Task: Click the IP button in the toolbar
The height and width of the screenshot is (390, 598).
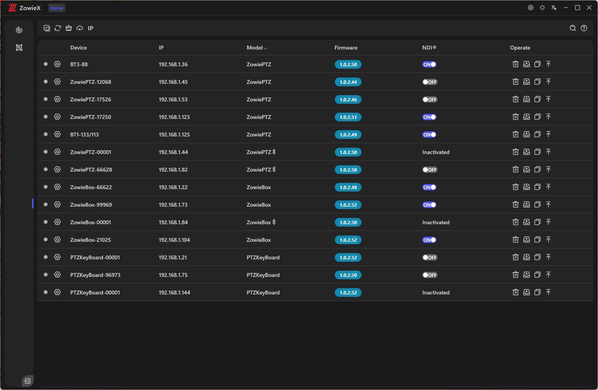Action: [x=91, y=28]
